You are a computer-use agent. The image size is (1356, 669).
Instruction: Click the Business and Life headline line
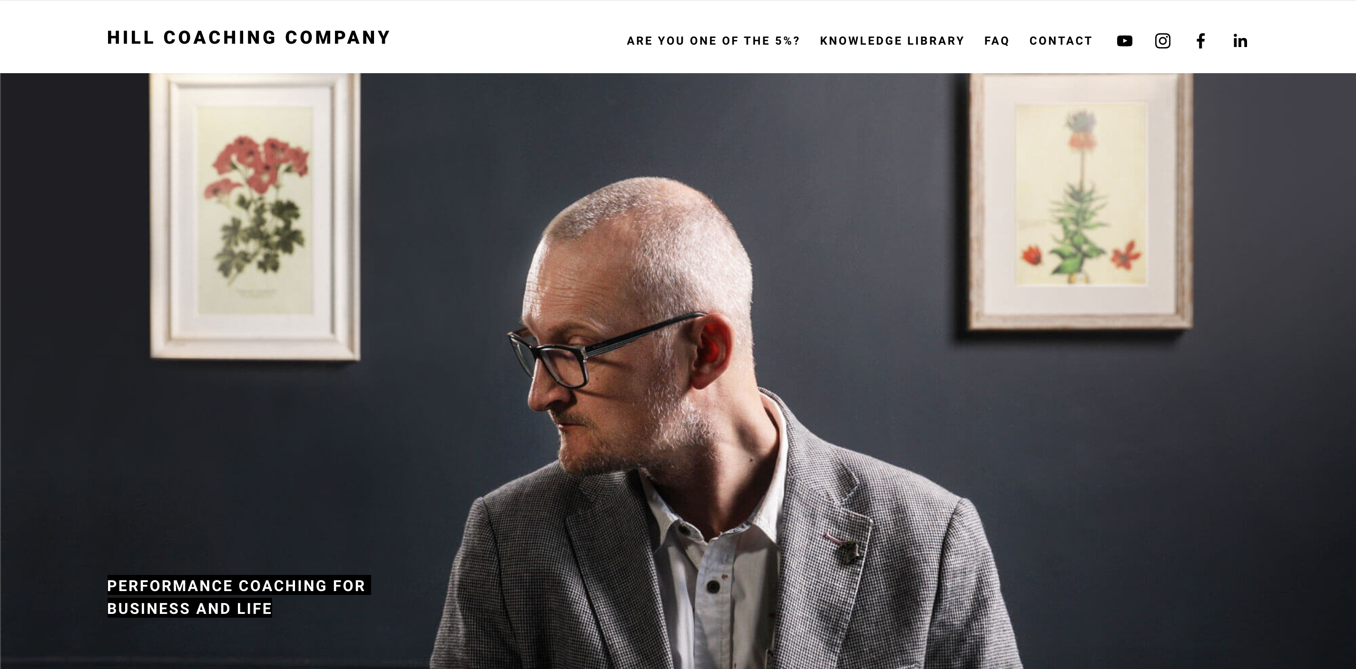coord(189,608)
